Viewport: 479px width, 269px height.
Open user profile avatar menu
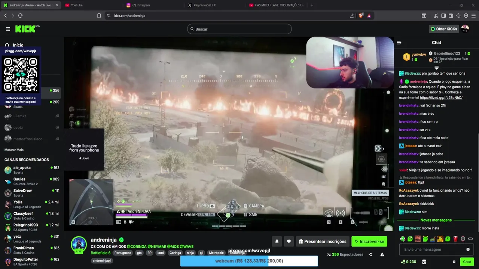(x=465, y=29)
